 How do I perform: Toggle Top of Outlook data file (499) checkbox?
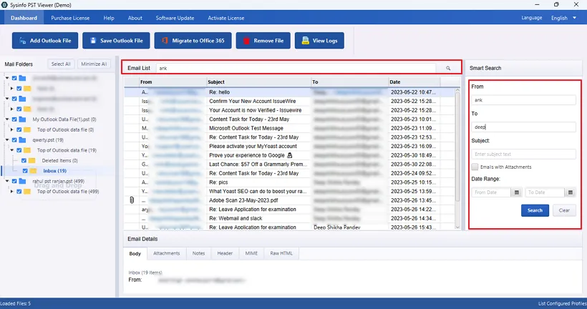19,191
